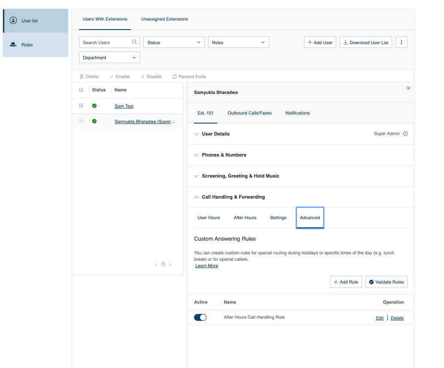Click the Disable X icon in actions bar
Viewport: 444px width, 368px height.
click(x=142, y=76)
